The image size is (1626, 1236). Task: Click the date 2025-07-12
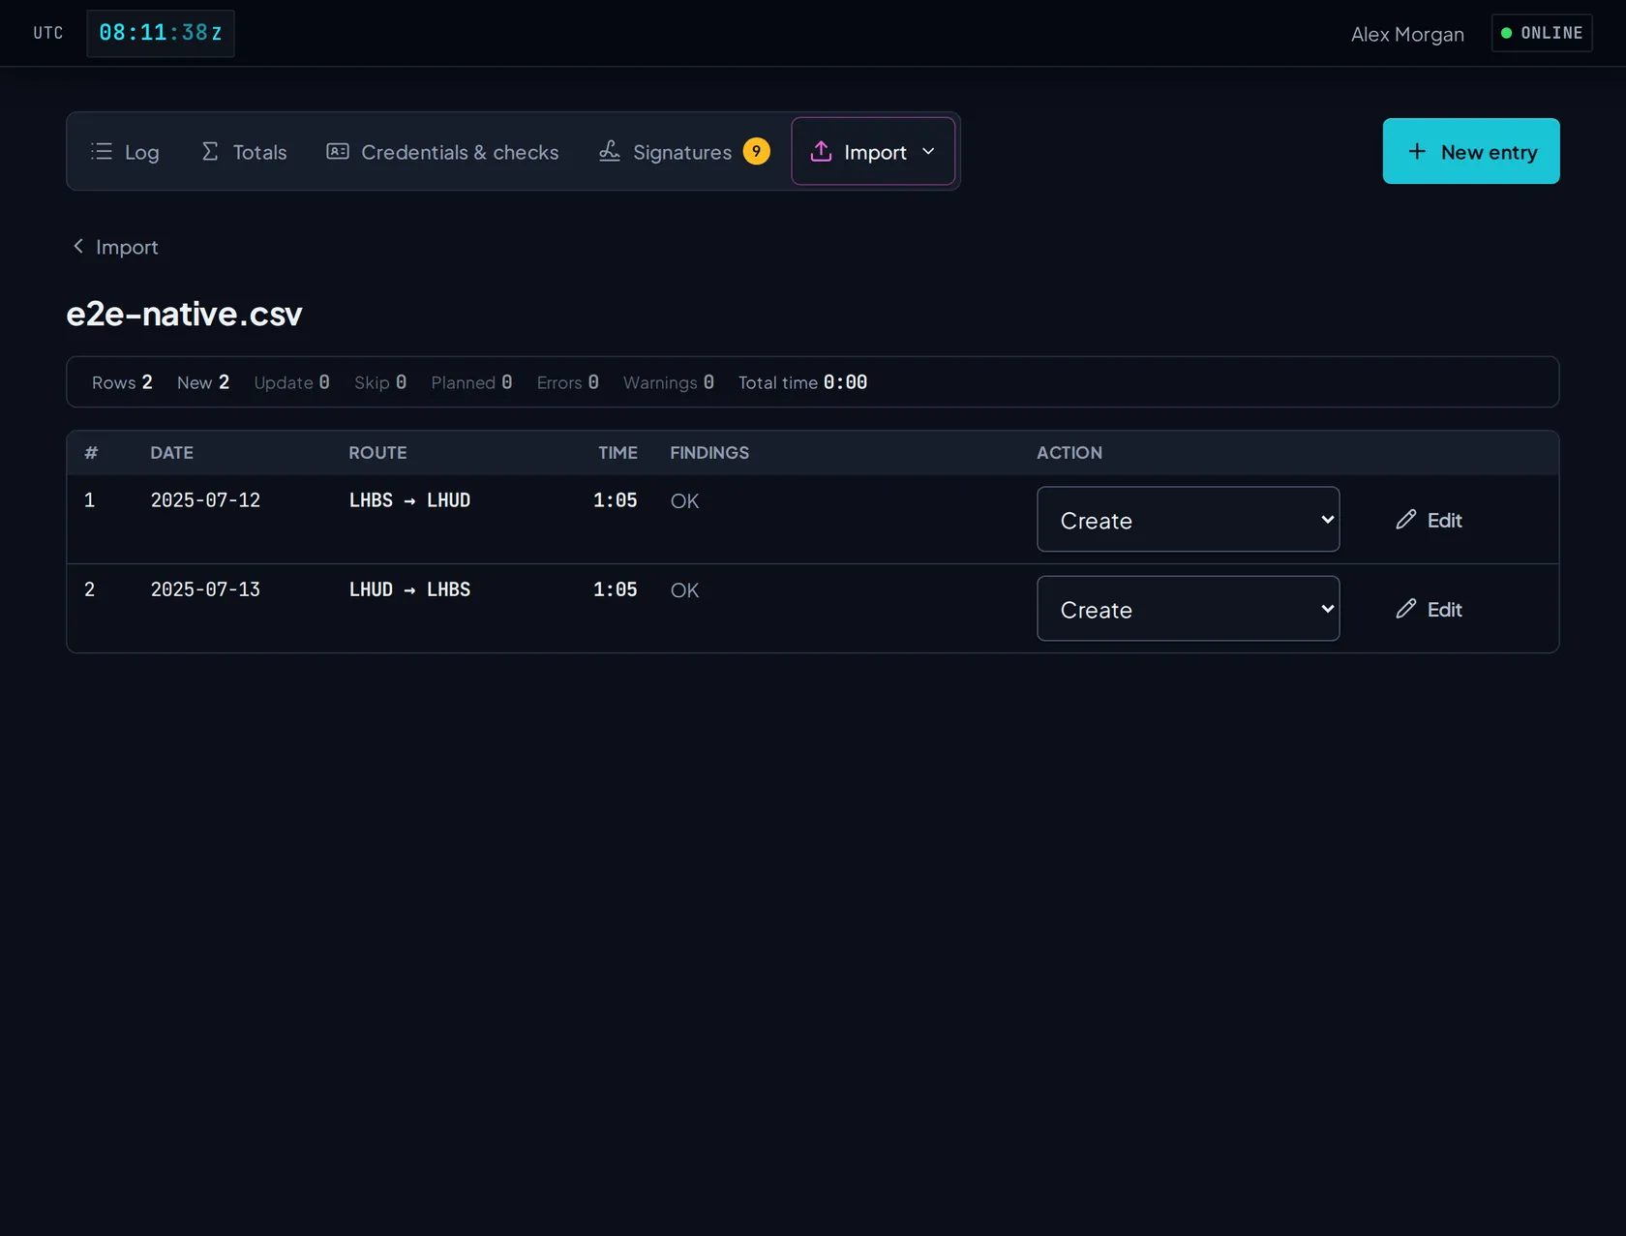click(205, 500)
